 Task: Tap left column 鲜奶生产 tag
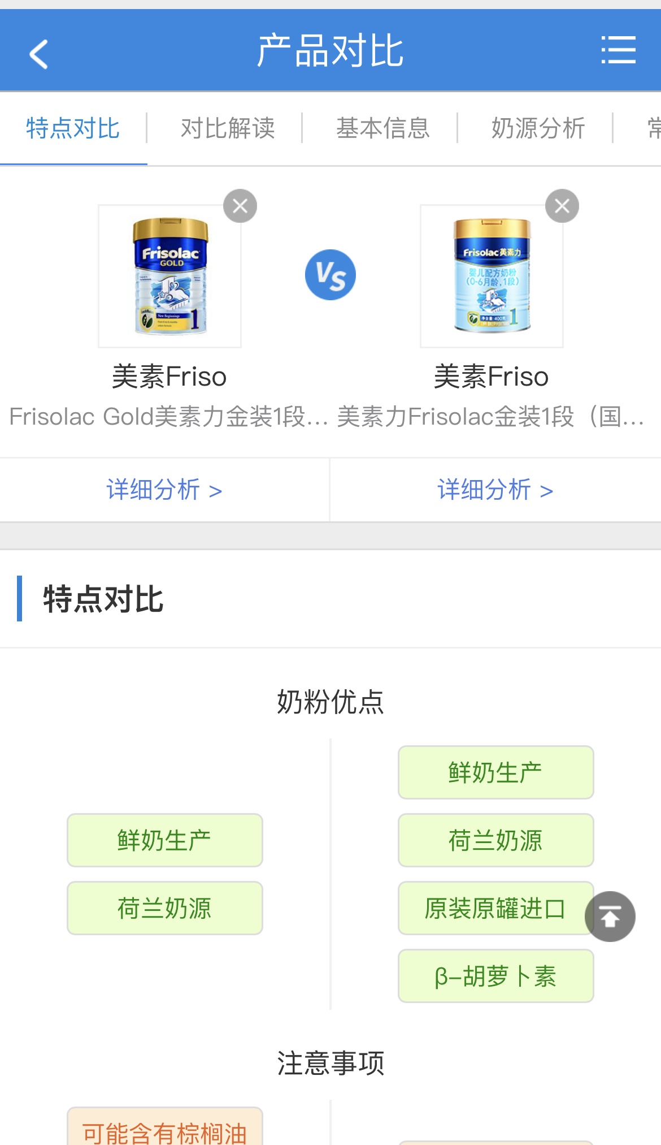pos(164,840)
